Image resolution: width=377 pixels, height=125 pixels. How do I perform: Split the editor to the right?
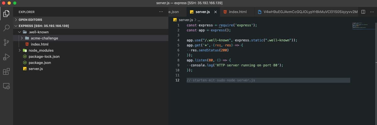[363, 12]
